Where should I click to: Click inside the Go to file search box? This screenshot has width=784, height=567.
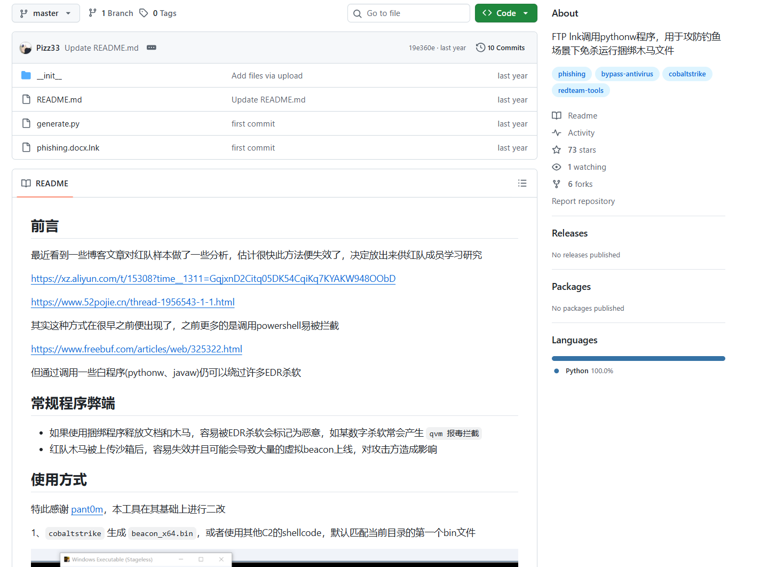click(x=408, y=13)
